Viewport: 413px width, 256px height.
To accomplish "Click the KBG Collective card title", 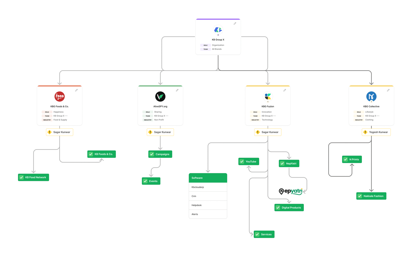I will pos(371,106).
